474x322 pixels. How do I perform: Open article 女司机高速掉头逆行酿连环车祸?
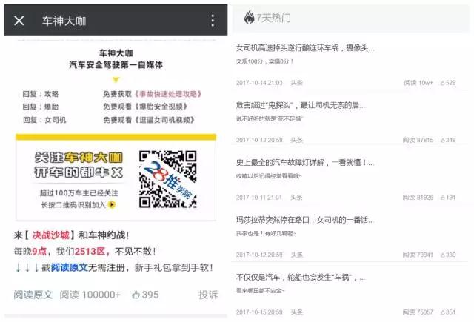(x=307, y=48)
